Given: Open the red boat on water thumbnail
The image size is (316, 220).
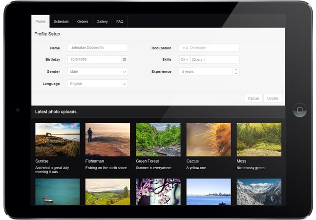Looking at the screenshot, I should coord(58,192).
